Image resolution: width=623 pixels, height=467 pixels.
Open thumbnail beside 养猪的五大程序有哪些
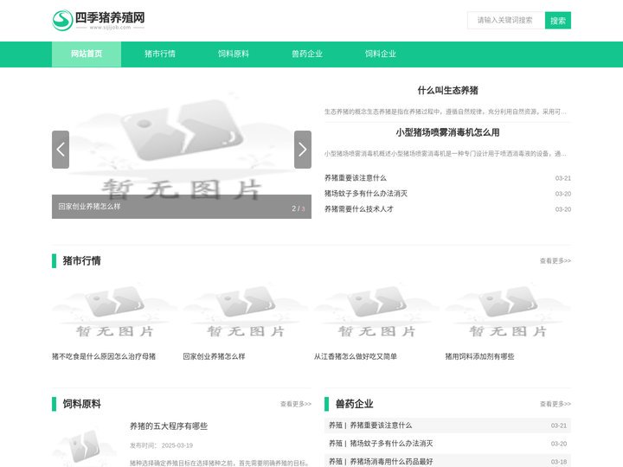84,445
